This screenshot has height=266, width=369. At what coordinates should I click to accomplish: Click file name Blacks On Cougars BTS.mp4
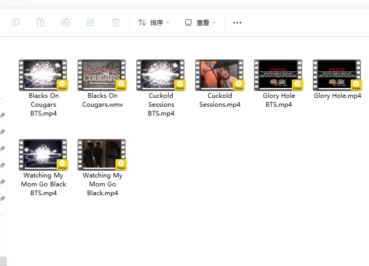point(44,105)
